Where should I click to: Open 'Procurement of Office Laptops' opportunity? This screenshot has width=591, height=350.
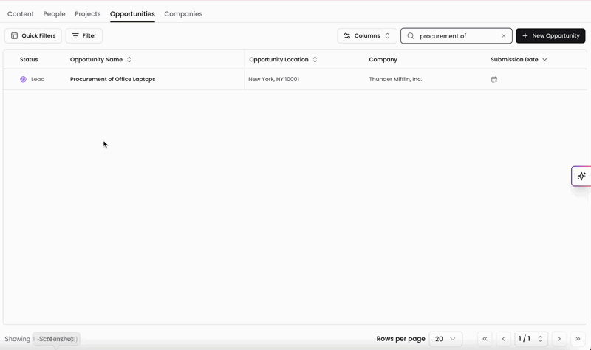[113, 79]
